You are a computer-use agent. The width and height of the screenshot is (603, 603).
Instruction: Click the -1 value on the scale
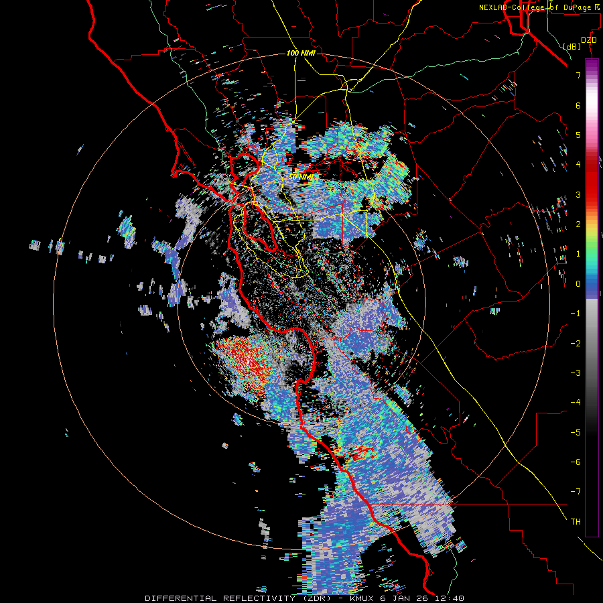click(576, 314)
